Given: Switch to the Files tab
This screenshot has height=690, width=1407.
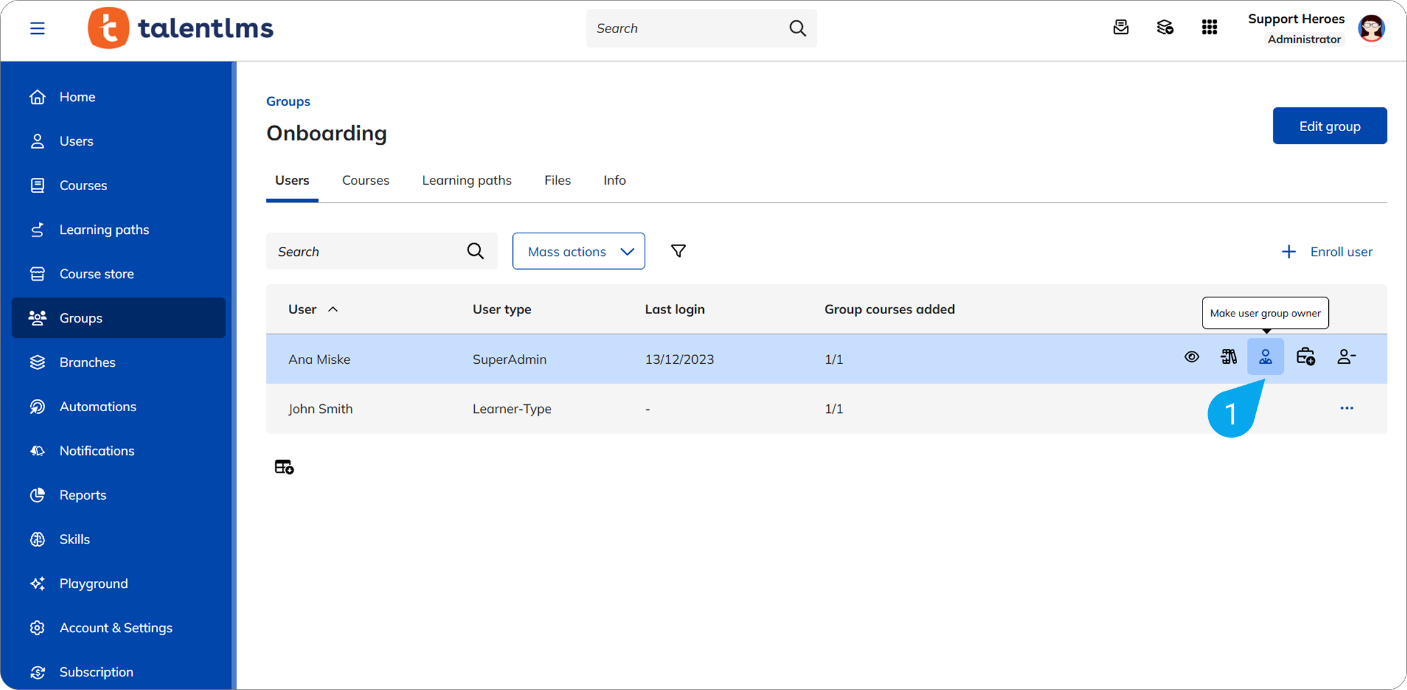Looking at the screenshot, I should point(557,180).
